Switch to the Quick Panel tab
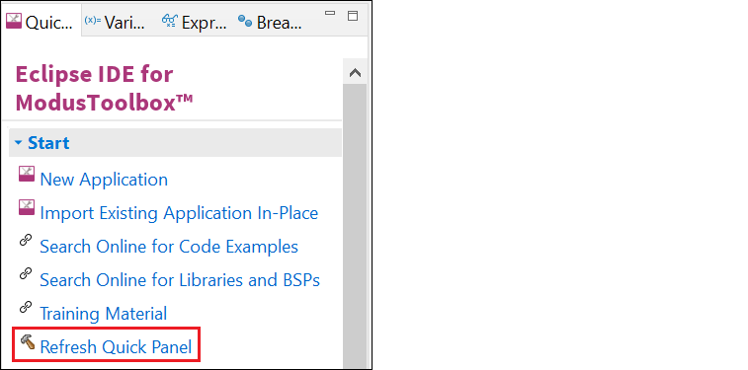The image size is (748, 370). coord(41,22)
